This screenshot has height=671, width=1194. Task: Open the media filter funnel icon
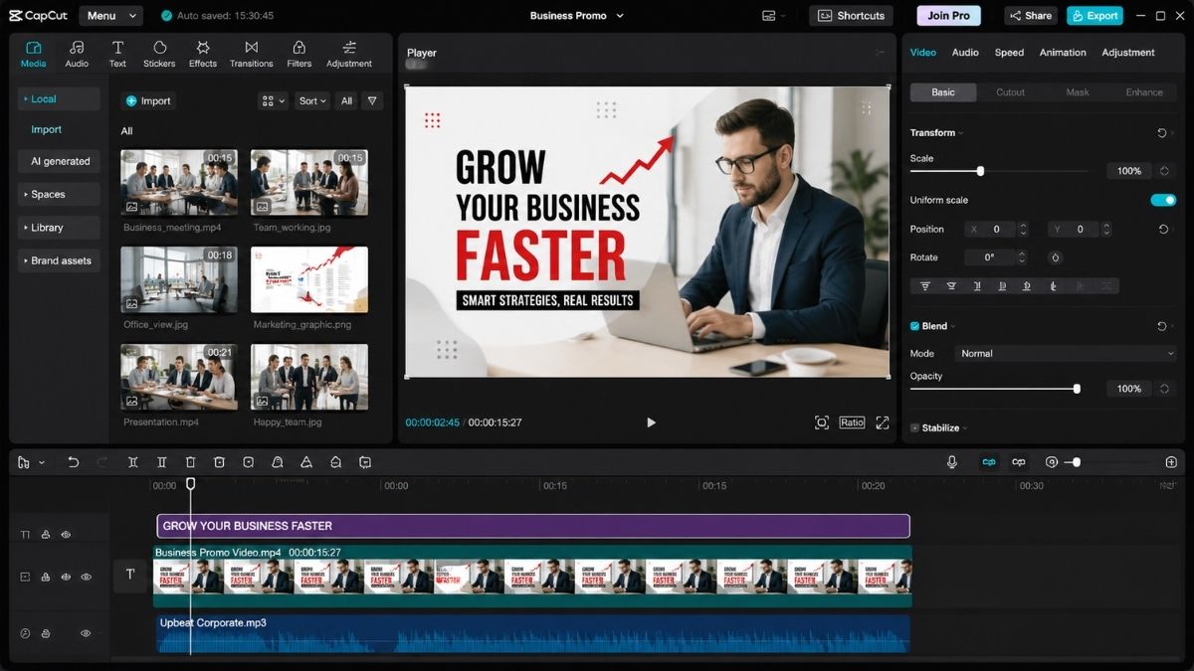[x=372, y=100]
